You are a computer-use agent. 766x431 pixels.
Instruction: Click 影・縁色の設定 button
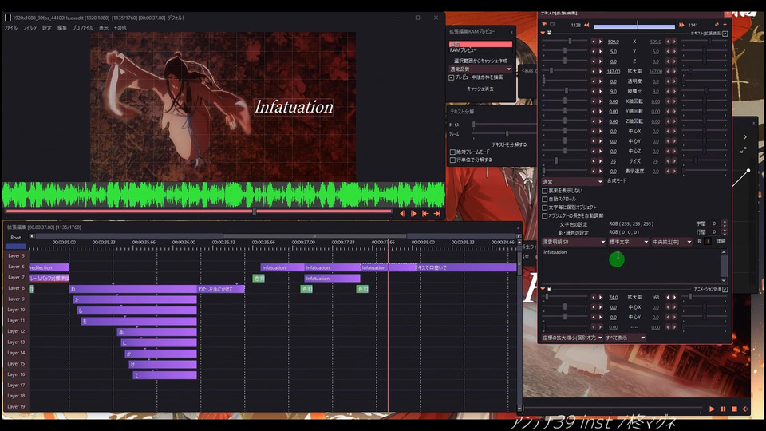click(x=574, y=232)
